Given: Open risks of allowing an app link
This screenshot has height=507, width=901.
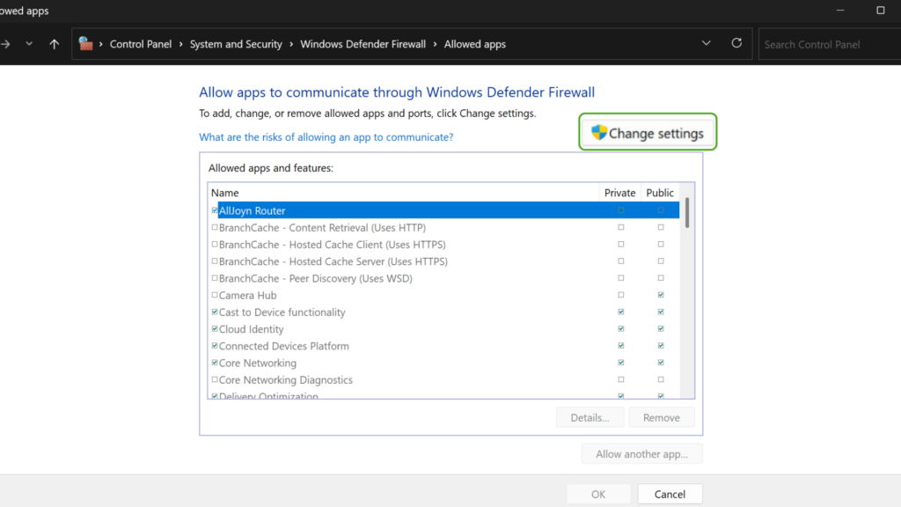Looking at the screenshot, I should click(326, 136).
